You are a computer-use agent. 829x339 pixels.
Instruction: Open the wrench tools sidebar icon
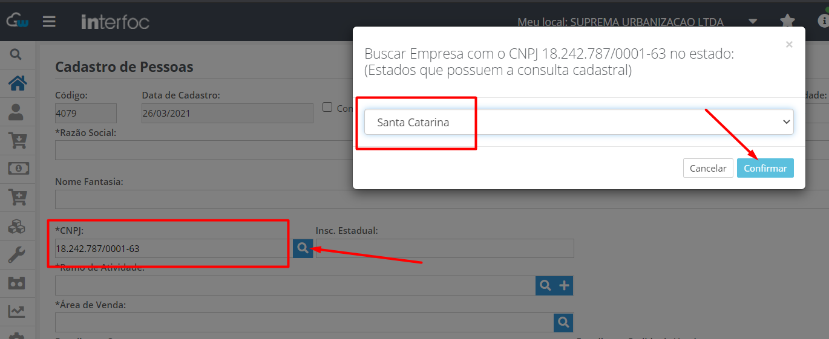point(17,255)
